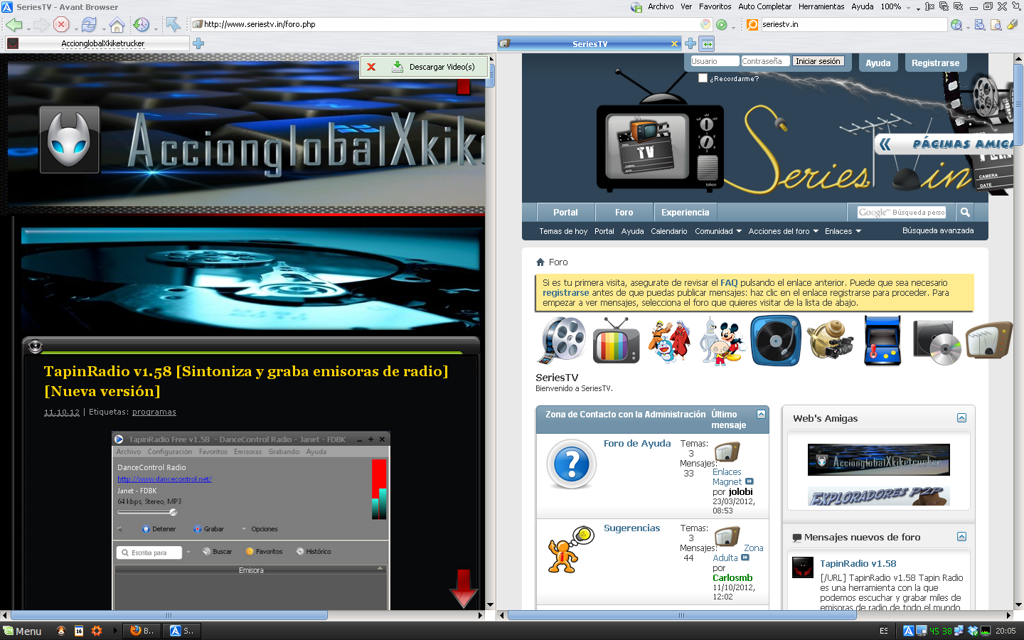1024x640 pixels.
Task: Open the Menu button in the taskbar
Action: pyautogui.click(x=22, y=631)
